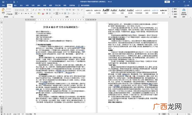Expand the styles gallery with the More arrow

pos(168,13)
